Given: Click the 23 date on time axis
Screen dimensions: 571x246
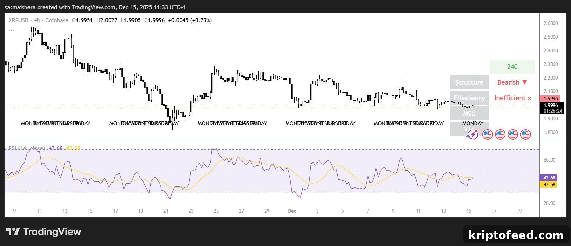Looking at the screenshot, I should pyautogui.click(x=191, y=211).
